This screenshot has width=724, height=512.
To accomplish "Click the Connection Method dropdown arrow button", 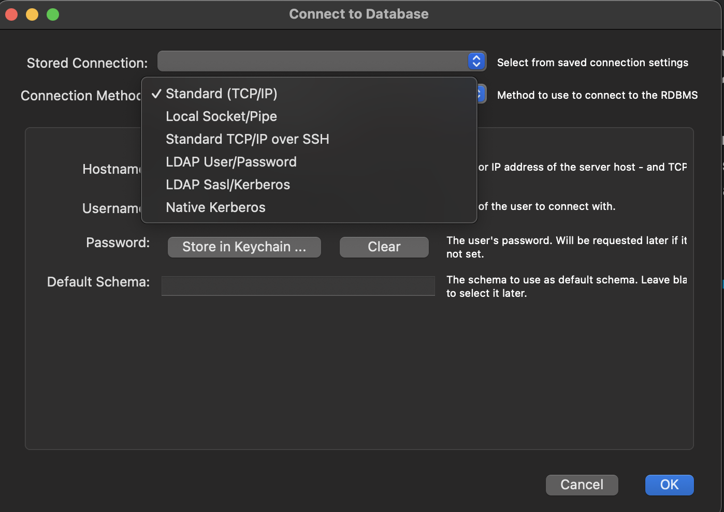I will point(481,94).
